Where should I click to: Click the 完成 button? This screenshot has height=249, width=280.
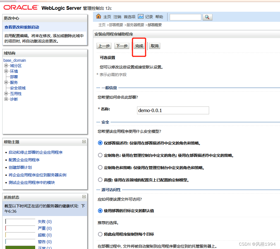click(139, 46)
